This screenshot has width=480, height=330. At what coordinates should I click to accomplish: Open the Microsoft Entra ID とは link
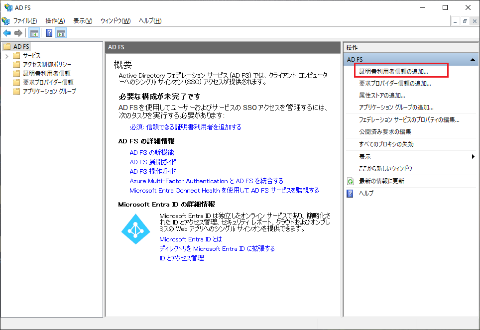click(190, 239)
